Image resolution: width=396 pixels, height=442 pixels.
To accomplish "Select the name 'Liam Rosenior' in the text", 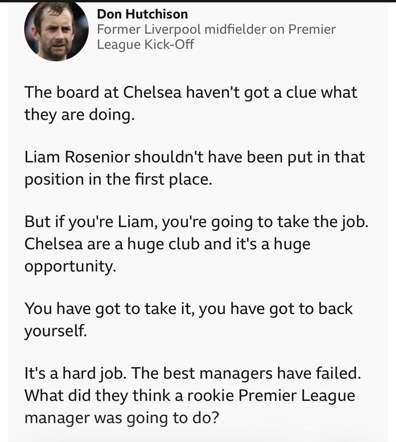I will (x=77, y=157).
